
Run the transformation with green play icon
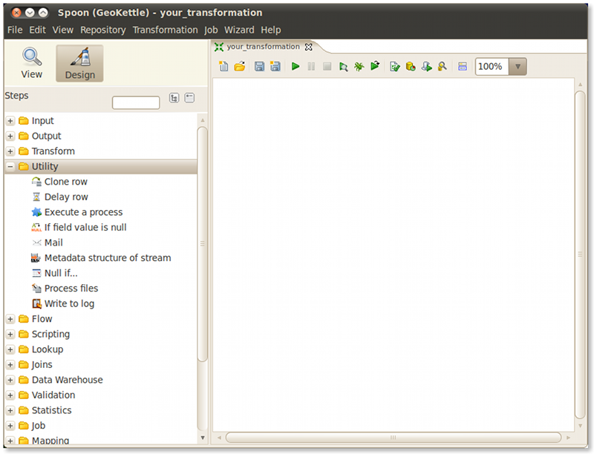(x=296, y=67)
